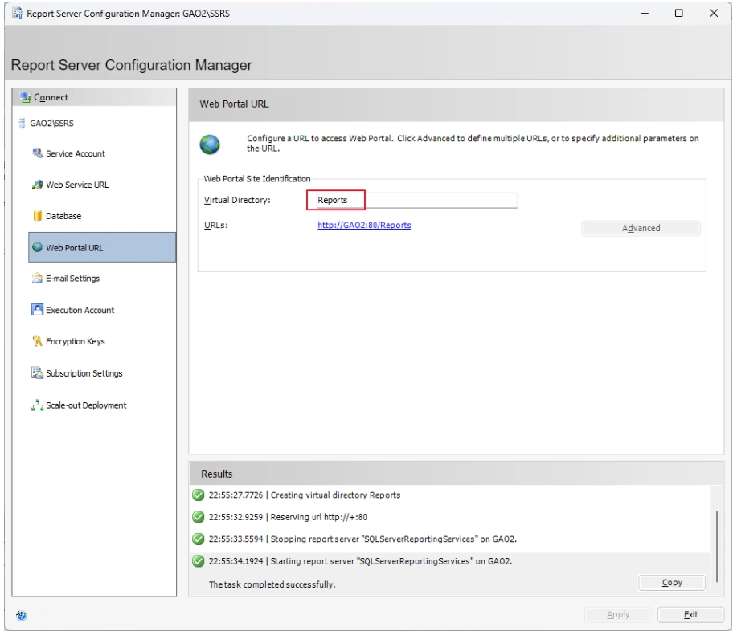
Task: Open Execution Account icon
Action: coord(37,310)
